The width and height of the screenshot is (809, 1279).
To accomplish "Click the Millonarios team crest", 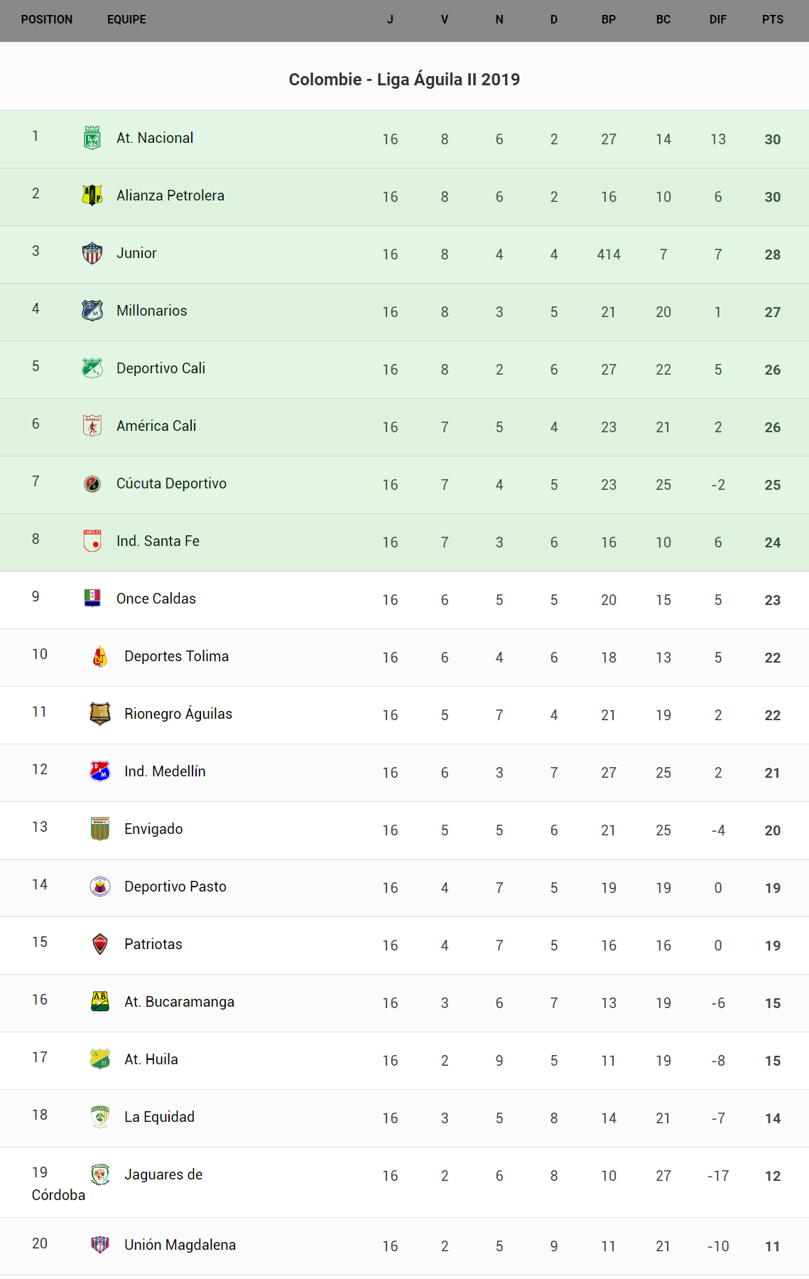I will click(92, 311).
